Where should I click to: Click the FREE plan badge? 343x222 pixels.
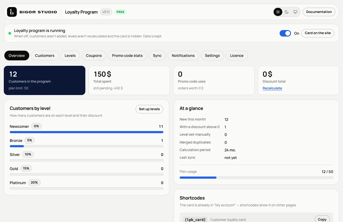point(121,12)
